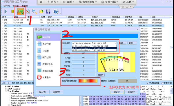This screenshot has width=174, height=106.
Task: Open the toolbar options small dropdown arrow
Action: click(60, 14)
